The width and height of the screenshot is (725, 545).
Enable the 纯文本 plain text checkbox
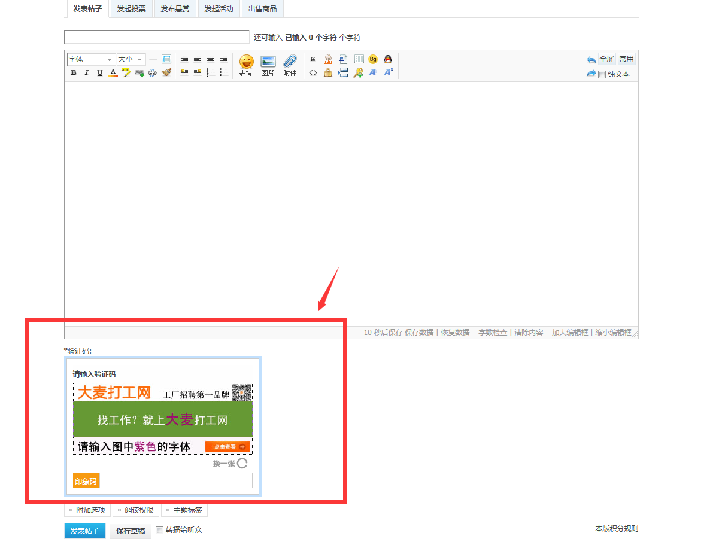coord(602,75)
